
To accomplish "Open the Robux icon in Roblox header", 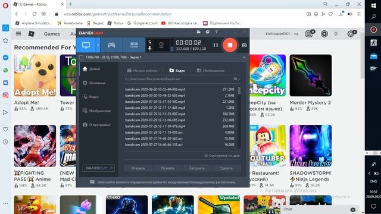I will (324, 34).
